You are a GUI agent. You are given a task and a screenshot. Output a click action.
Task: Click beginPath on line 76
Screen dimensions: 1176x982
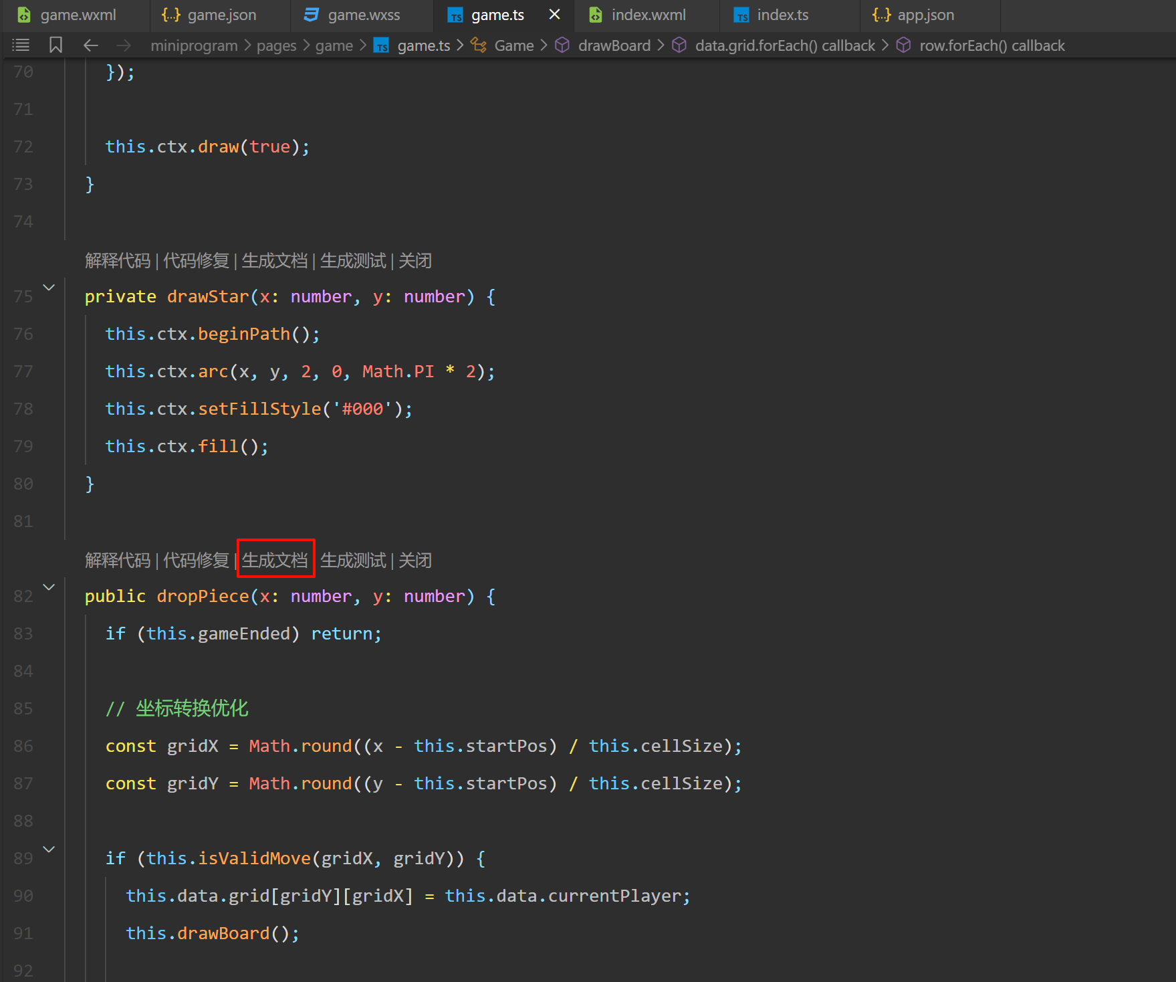pos(244,334)
